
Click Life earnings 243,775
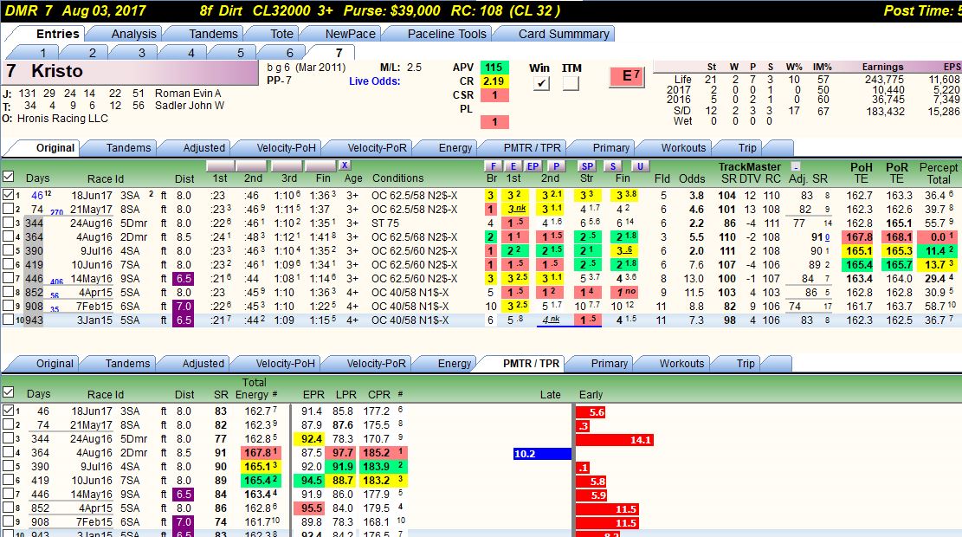(x=884, y=79)
